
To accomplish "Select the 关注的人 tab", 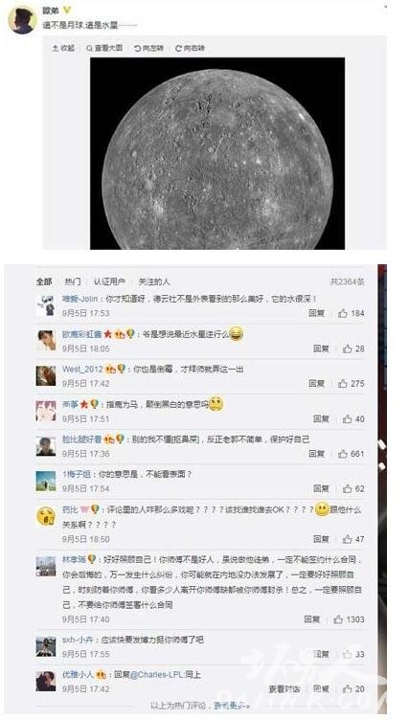I will (x=154, y=281).
